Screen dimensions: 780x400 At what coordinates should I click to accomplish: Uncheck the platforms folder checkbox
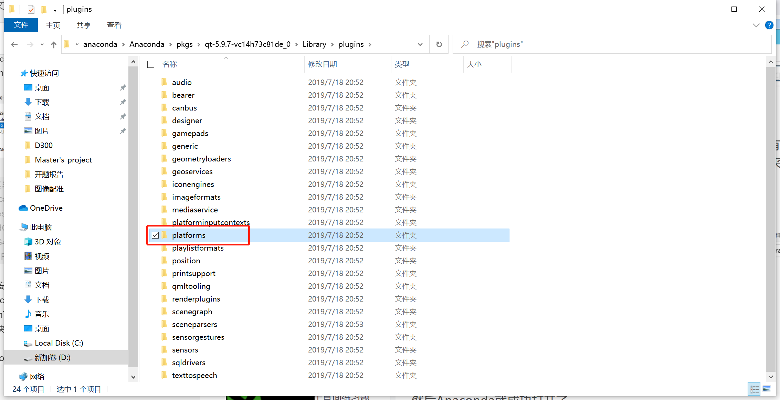tap(155, 235)
